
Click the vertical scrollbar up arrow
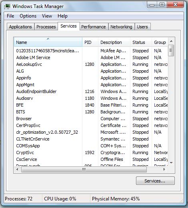(x=171, y=41)
